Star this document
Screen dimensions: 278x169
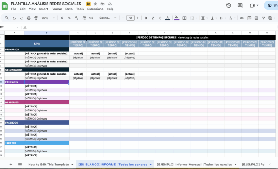[96, 4]
